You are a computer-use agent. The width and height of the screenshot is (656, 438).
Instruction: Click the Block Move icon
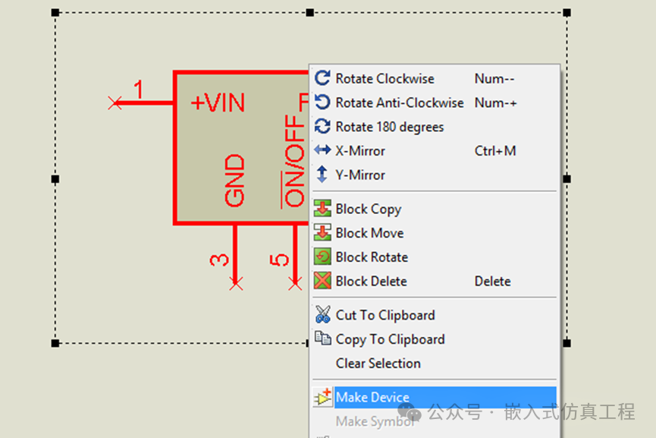pos(322,233)
